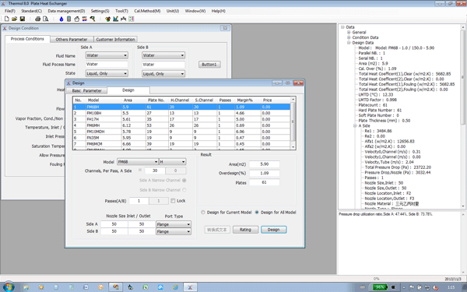
Task: Click the green and purple panel toolbar icon
Action: pyautogui.click(x=131, y=19)
